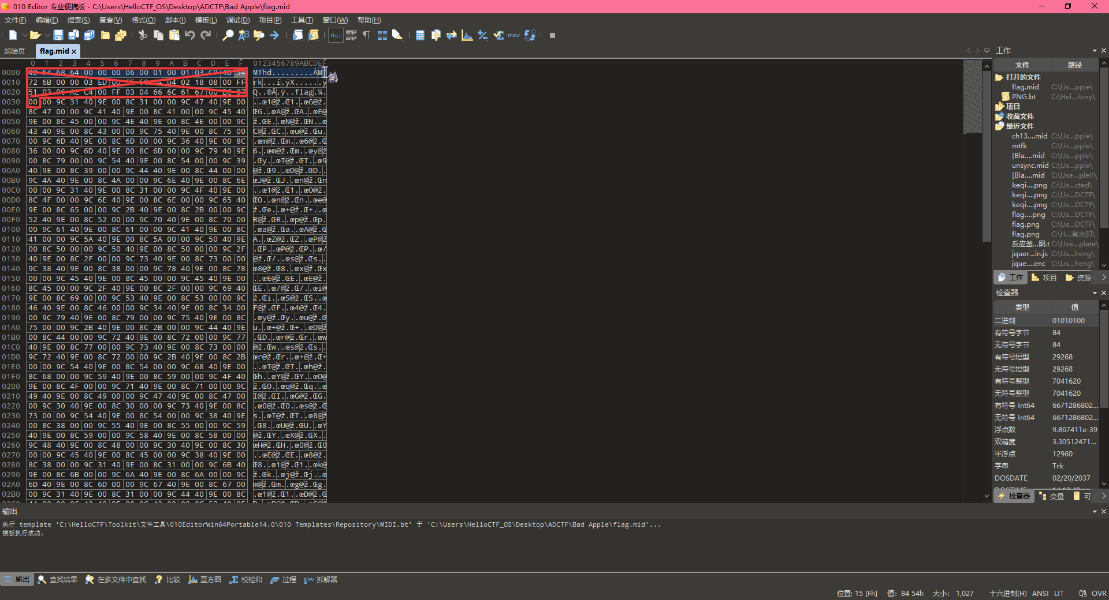1109x600 pixels.
Task: Click the Run Template icon in toolbar
Action: click(314, 35)
